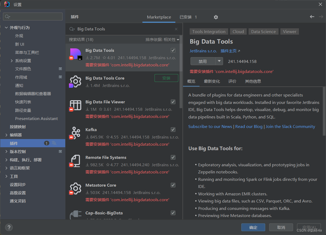
Task: Click the project-level icon beside 作用域
Action: point(60,77)
